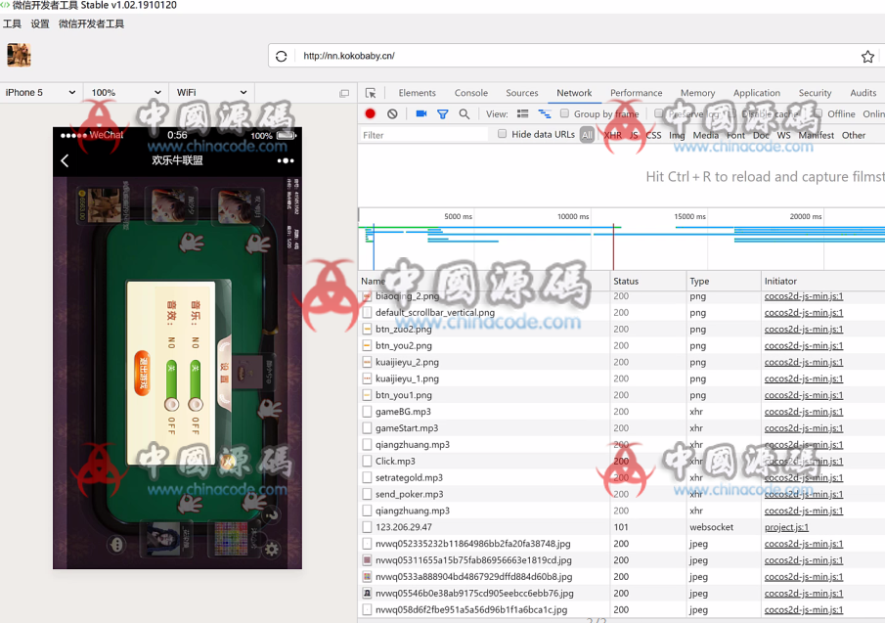Select the overview waterfall view icon

544,114
